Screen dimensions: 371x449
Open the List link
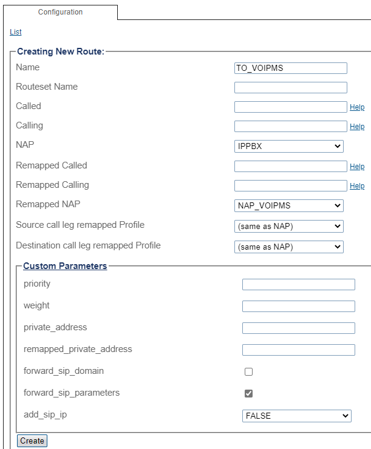coord(16,32)
